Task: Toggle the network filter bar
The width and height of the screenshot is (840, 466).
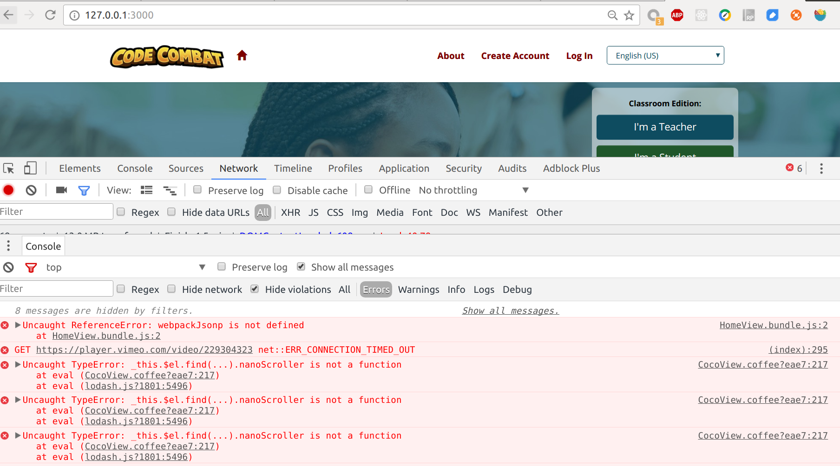Action: pyautogui.click(x=84, y=190)
